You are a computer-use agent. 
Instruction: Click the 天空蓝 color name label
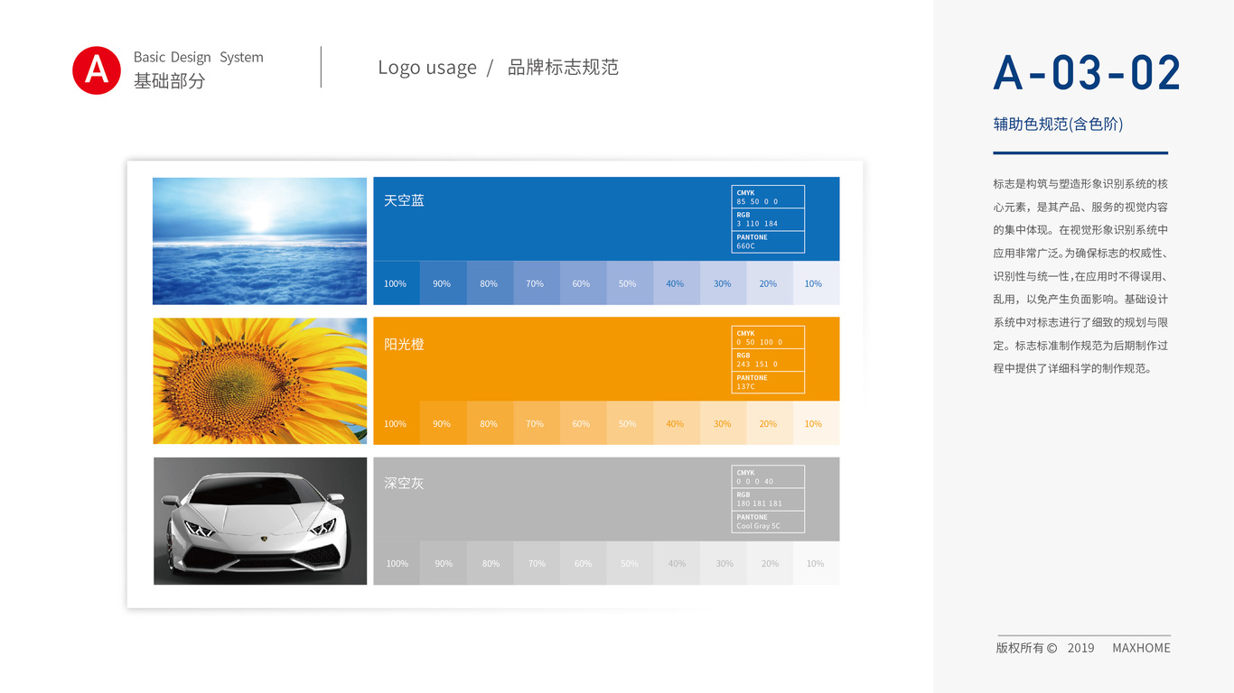pyautogui.click(x=404, y=200)
